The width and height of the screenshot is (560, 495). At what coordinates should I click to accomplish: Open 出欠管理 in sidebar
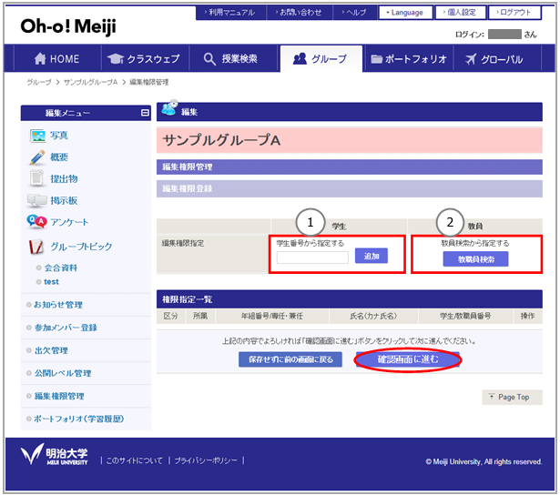pyautogui.click(x=51, y=350)
